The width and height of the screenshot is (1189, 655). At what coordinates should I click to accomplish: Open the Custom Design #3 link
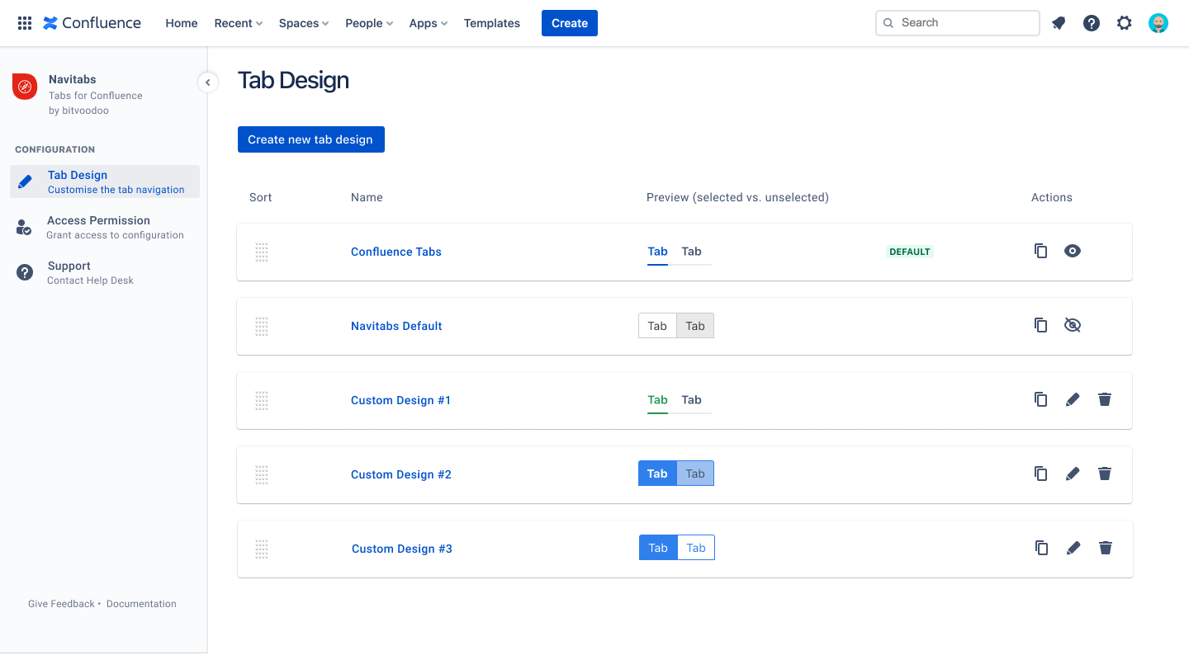coord(402,549)
